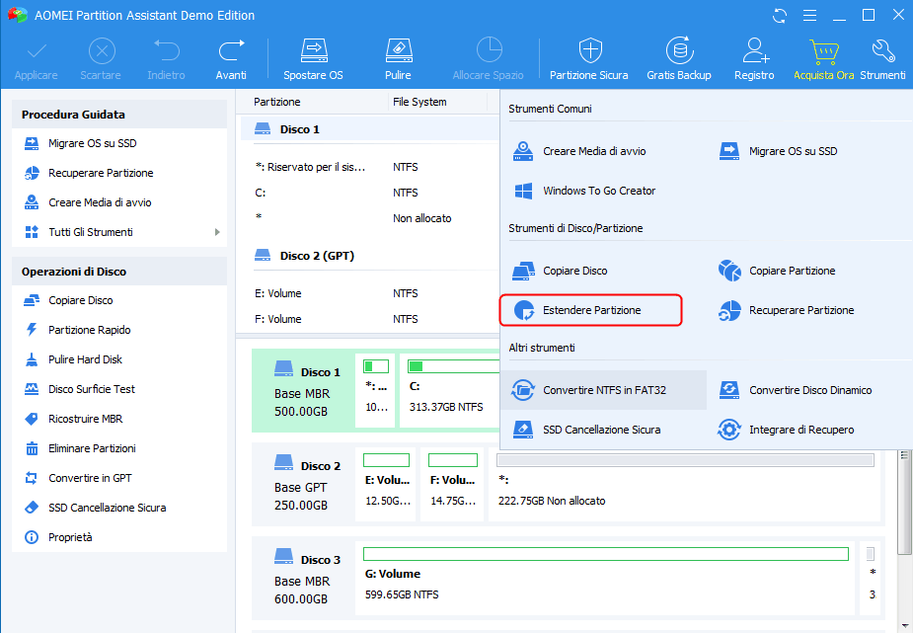
Task: Choose Recuperare Partizione in the tools dropdown
Action: (x=786, y=310)
